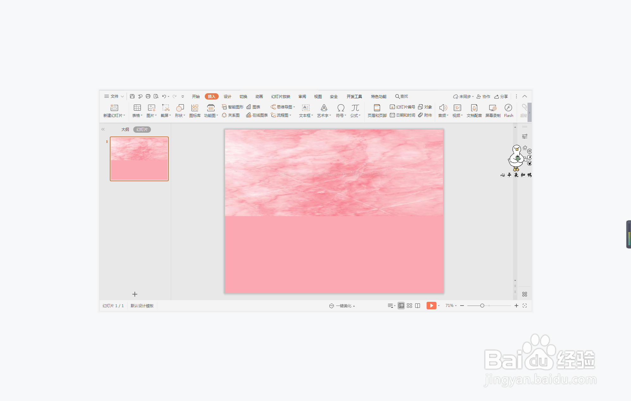Open the 切换 (Transitions) tab

pyautogui.click(x=243, y=96)
